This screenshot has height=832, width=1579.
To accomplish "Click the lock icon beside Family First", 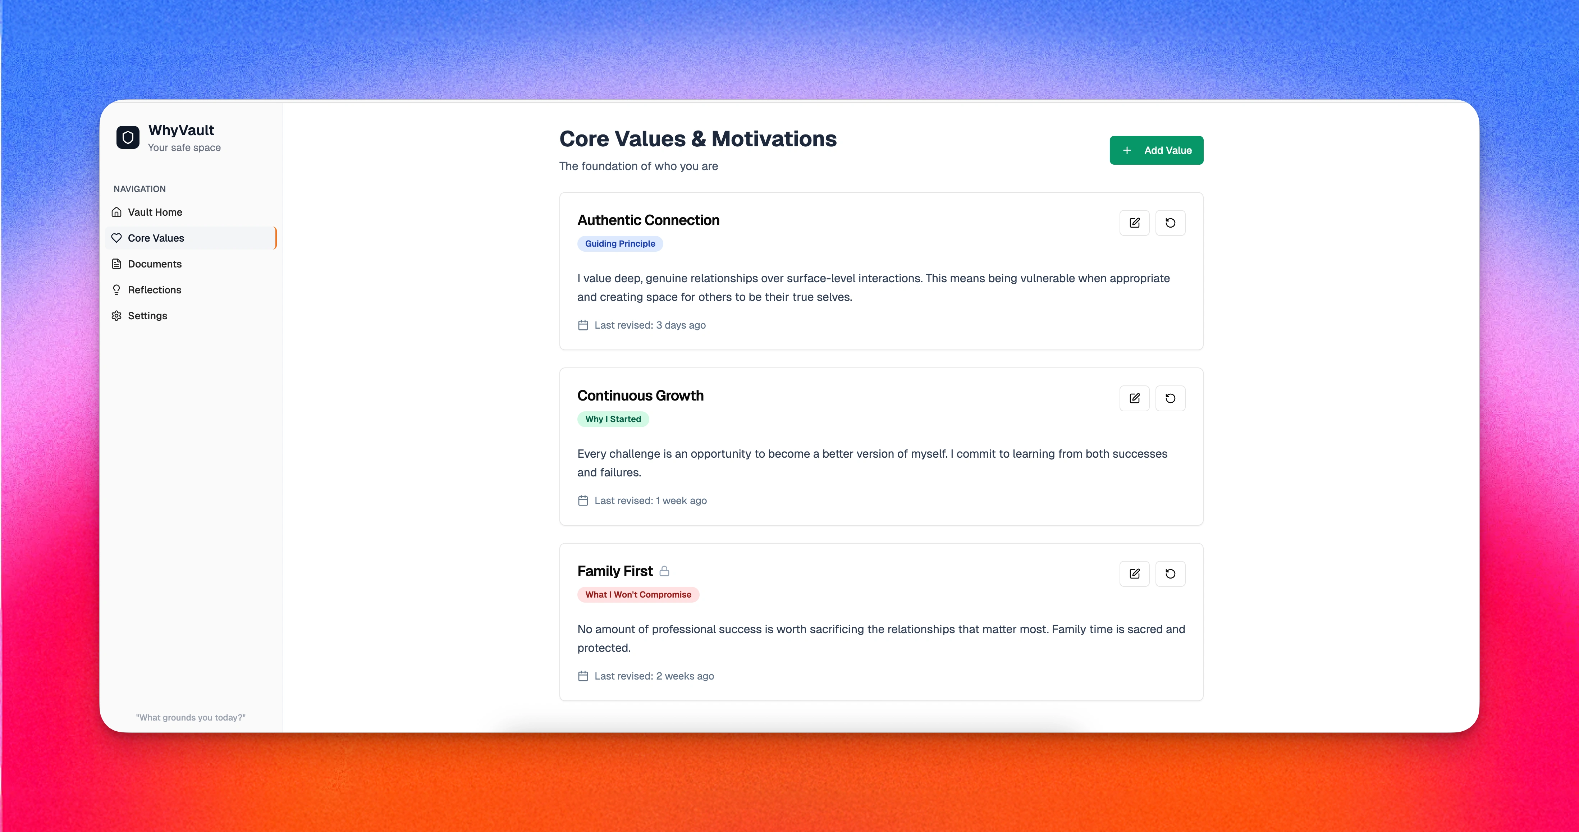I will point(664,571).
